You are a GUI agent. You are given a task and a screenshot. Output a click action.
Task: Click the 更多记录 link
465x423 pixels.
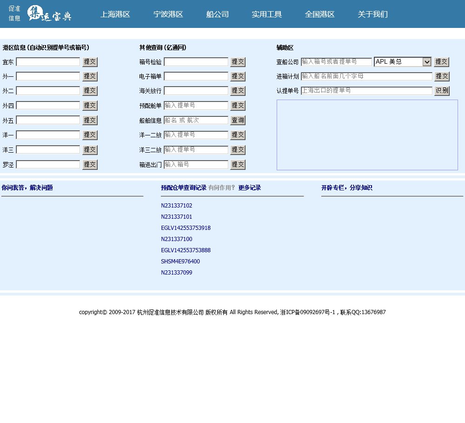click(250, 188)
